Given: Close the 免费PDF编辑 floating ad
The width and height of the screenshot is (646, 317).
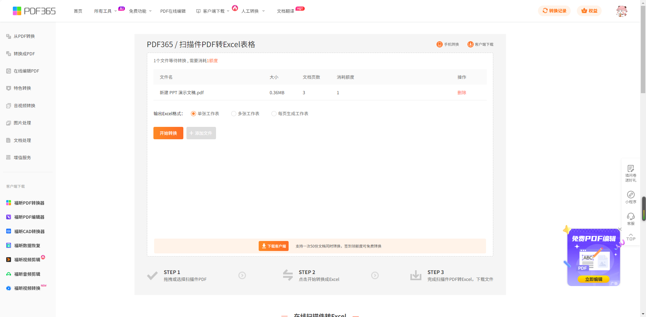Looking at the screenshot, I should tap(620, 229).
